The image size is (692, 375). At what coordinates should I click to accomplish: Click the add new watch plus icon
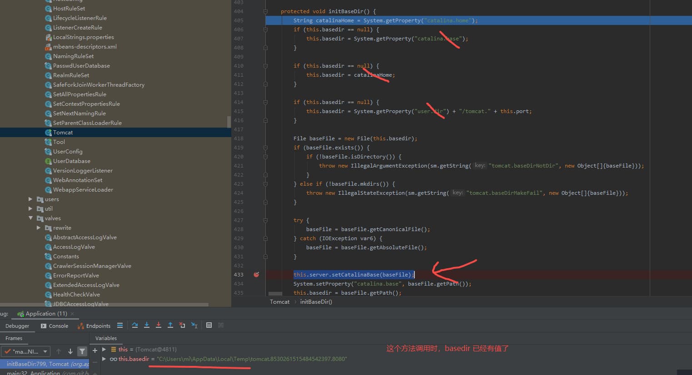click(95, 350)
